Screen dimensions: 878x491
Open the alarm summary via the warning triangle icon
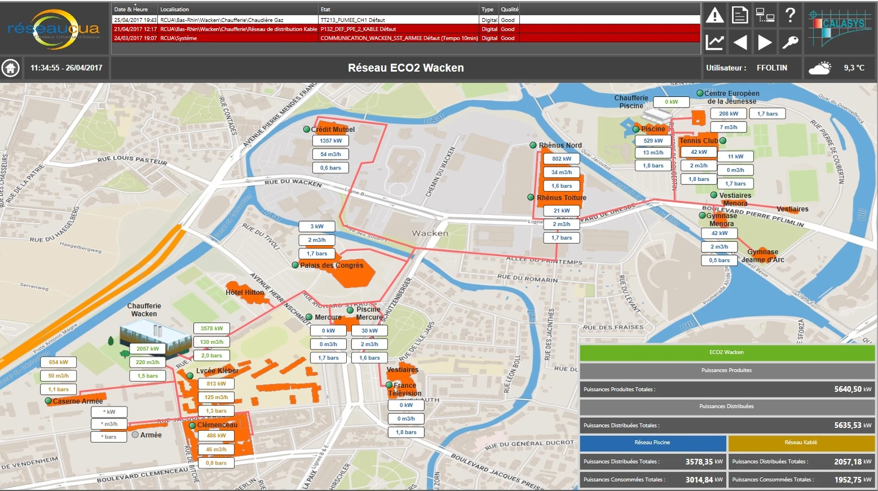click(x=714, y=15)
